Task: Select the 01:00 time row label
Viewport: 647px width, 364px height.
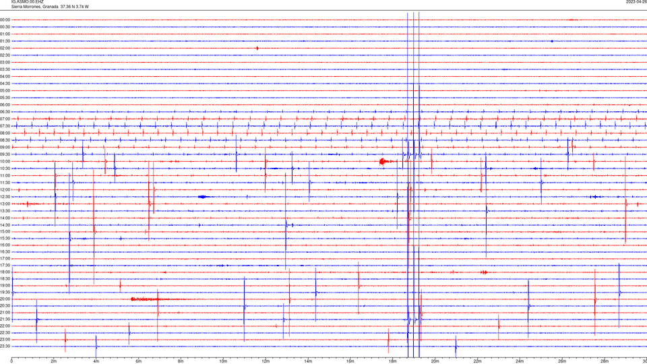Action: click(x=5, y=34)
